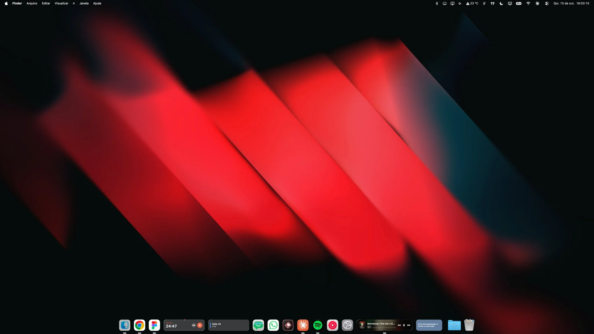Skip the focus timer phase forward

pyautogui.click(x=194, y=325)
